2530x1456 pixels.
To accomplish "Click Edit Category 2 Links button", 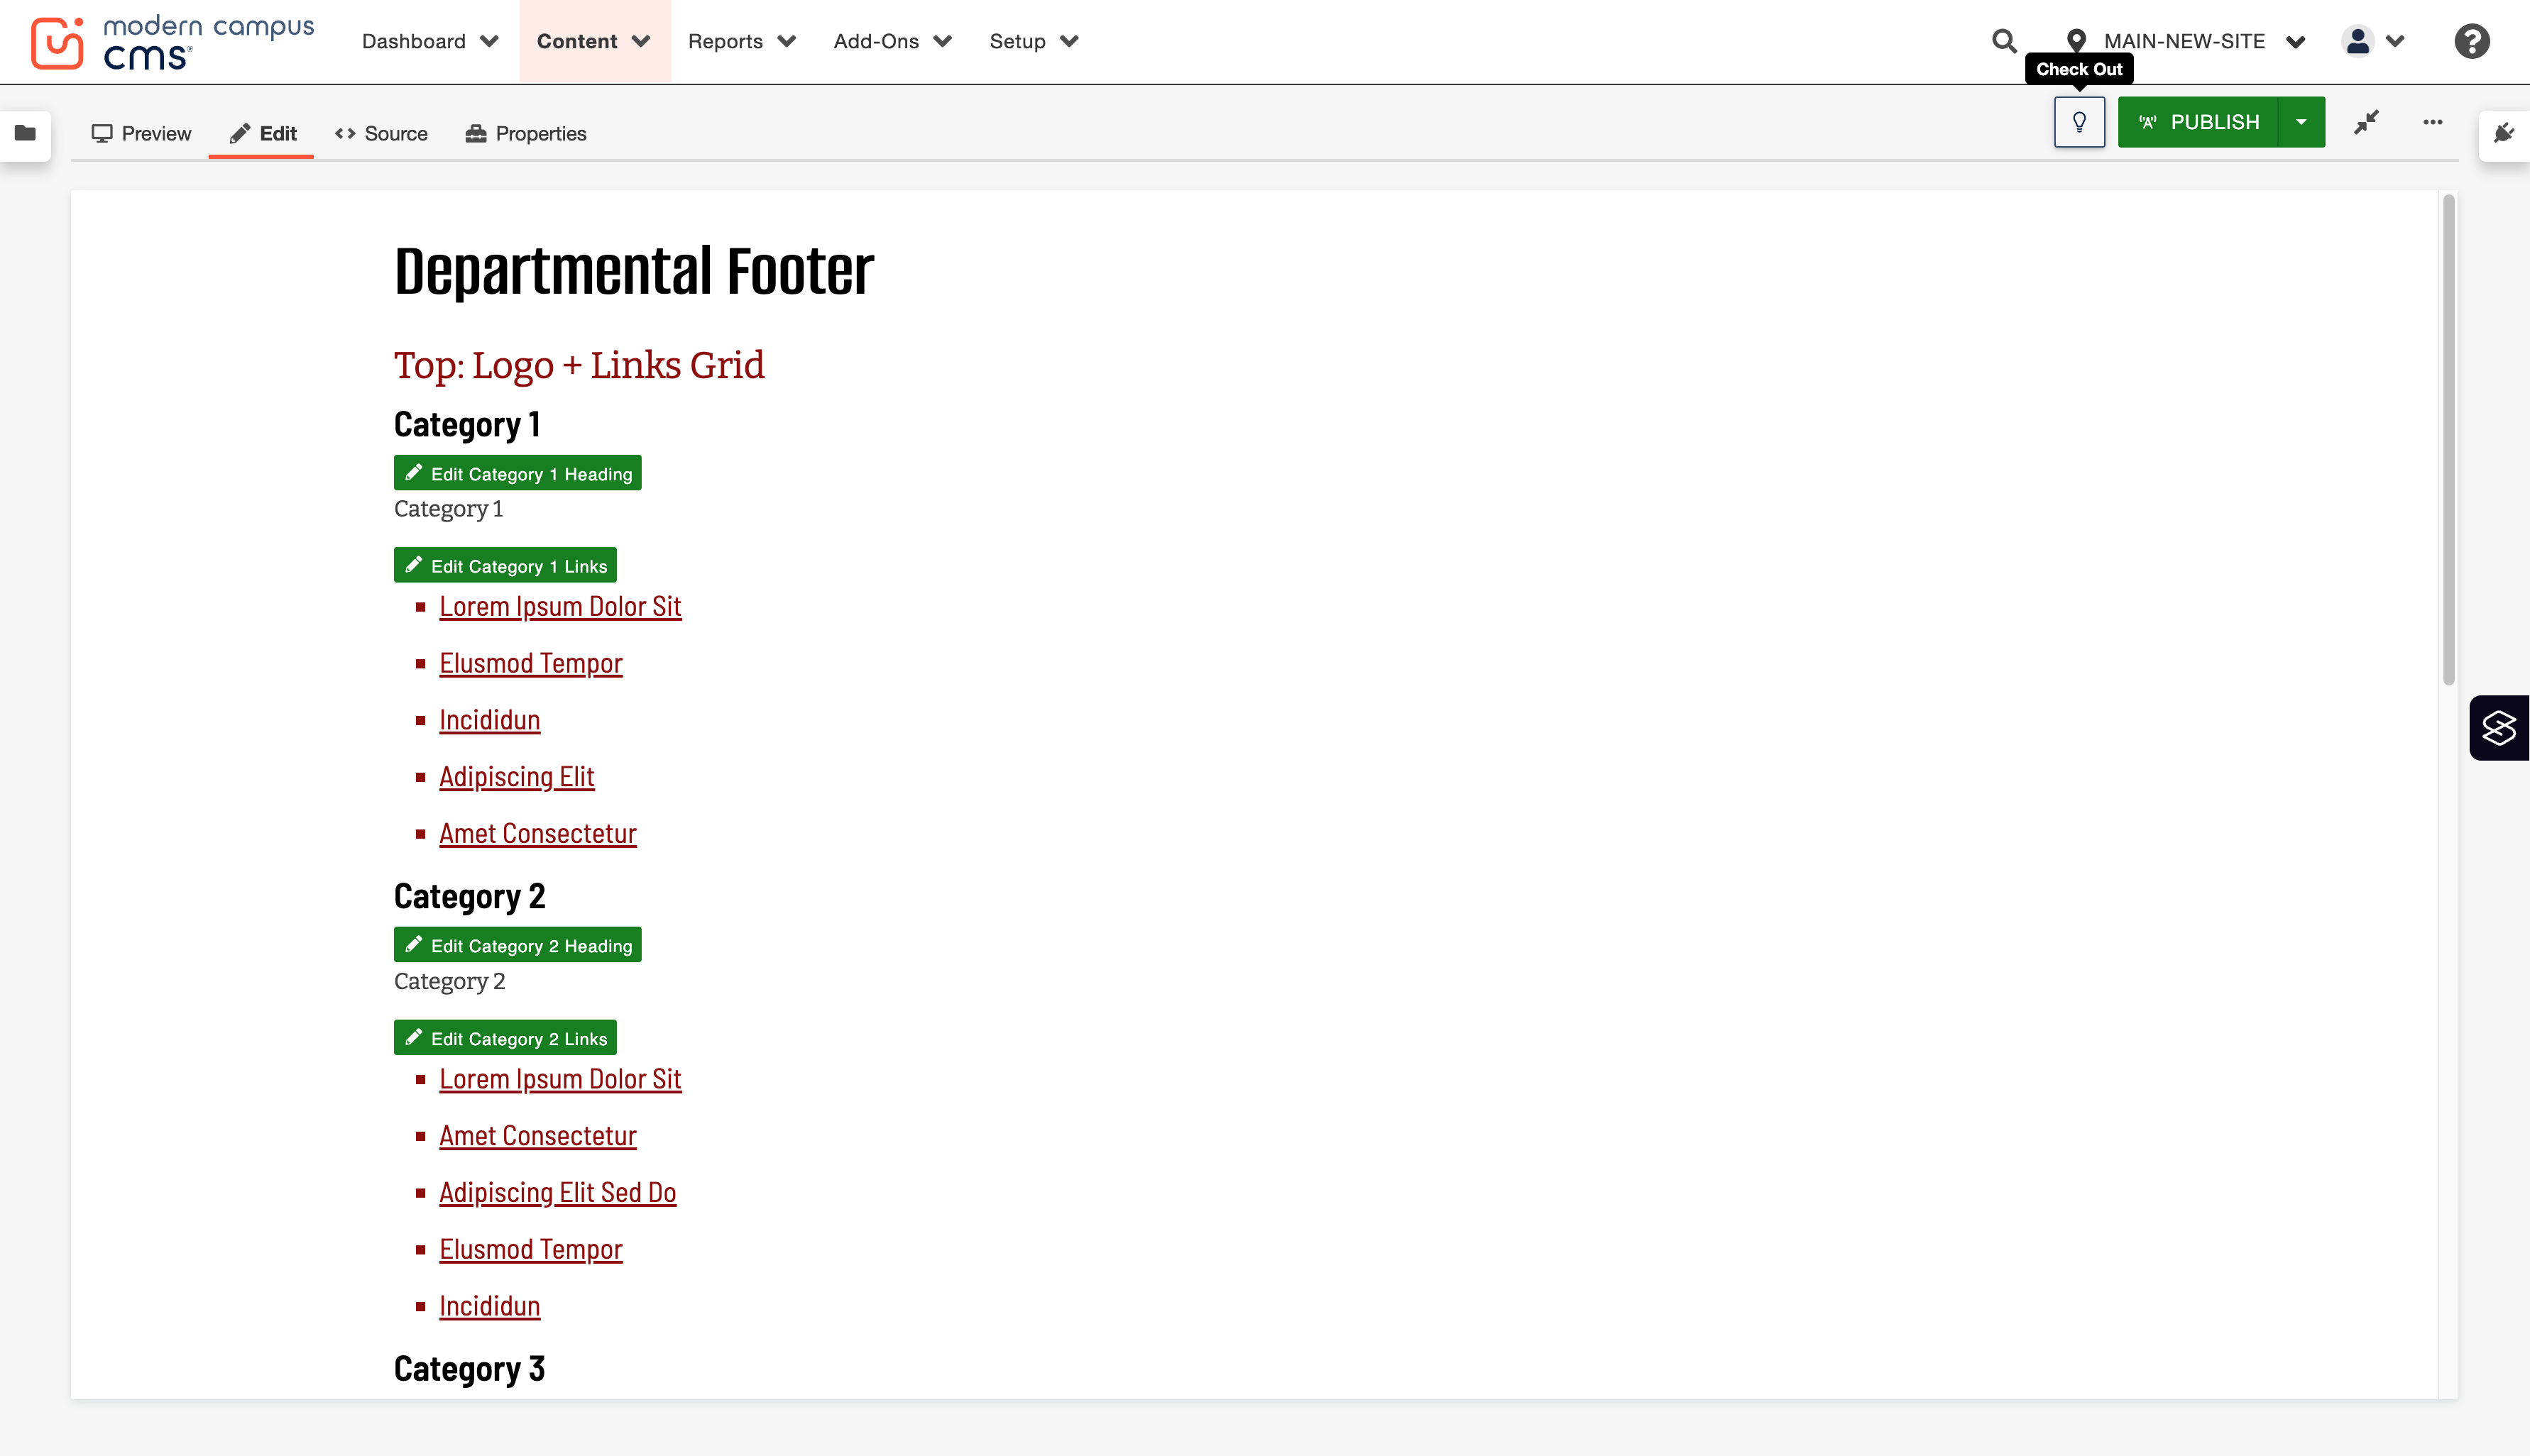I will click(505, 1038).
